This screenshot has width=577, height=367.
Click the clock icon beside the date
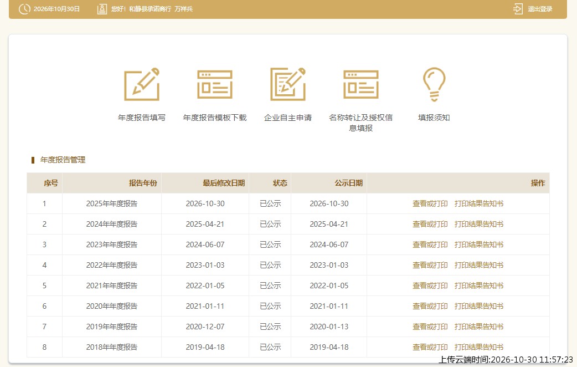pyautogui.click(x=24, y=9)
